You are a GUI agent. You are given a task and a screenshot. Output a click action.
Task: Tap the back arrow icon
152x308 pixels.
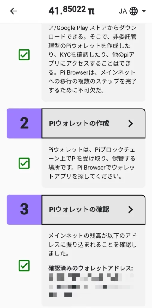(x=13, y=11)
